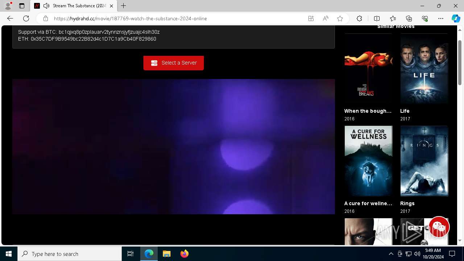Open the Life movie poster
This screenshot has width=464, height=261.
424,69
